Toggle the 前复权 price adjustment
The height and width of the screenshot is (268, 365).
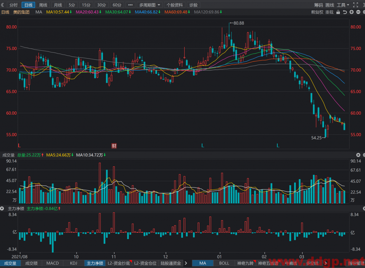[317, 12]
